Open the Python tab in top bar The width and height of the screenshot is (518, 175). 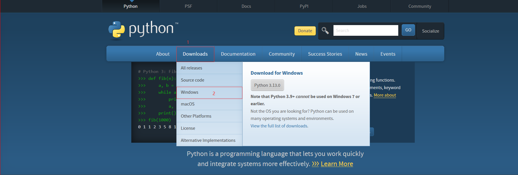click(131, 6)
